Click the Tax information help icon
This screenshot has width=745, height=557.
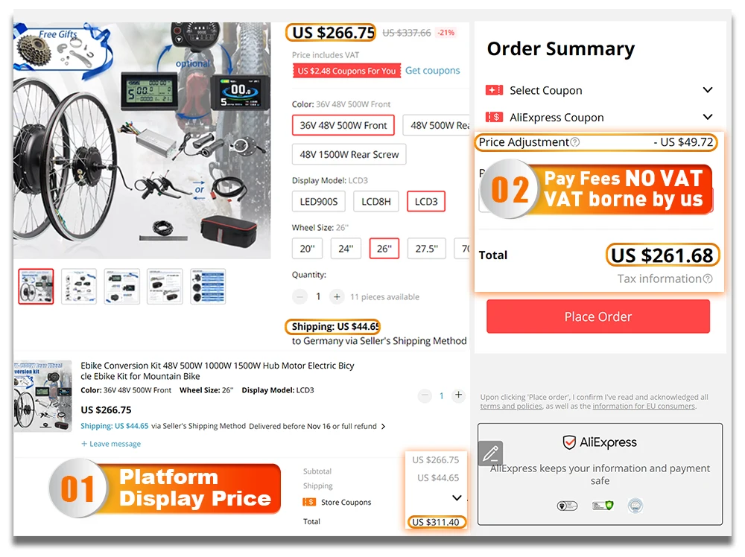tap(708, 278)
